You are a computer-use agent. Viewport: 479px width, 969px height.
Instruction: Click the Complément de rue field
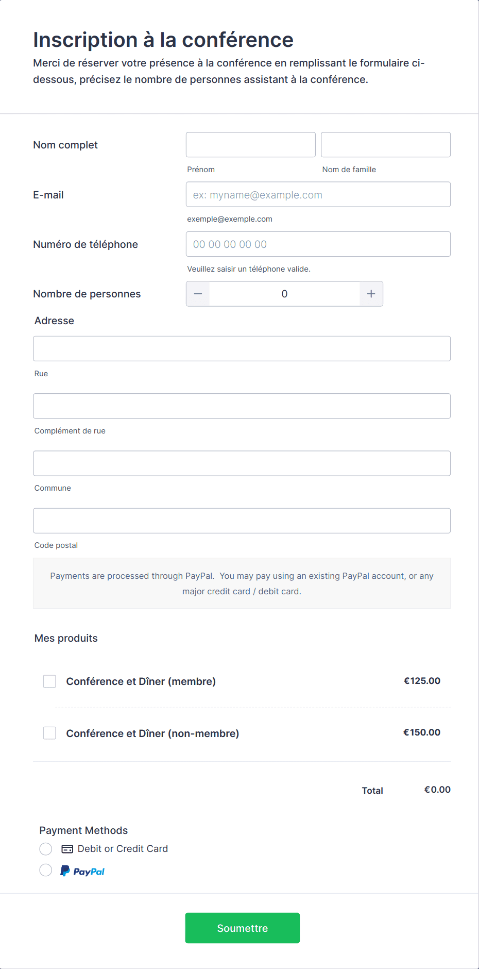242,406
